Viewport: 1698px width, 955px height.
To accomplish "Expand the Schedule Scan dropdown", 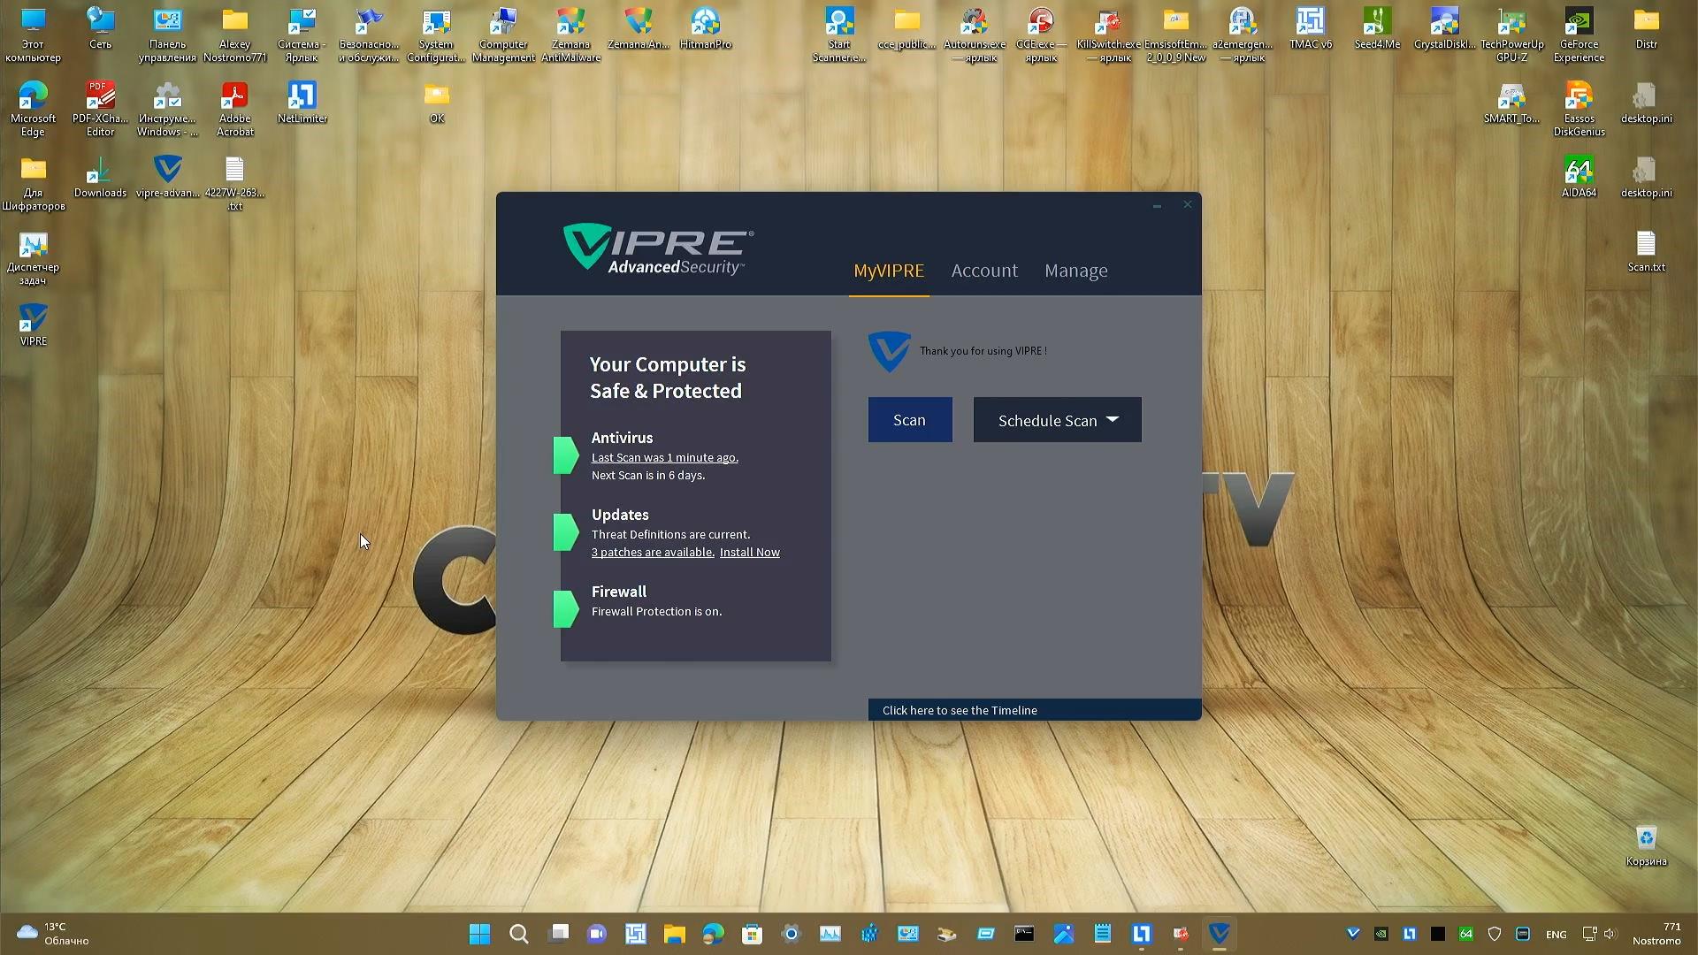I will [1057, 420].
